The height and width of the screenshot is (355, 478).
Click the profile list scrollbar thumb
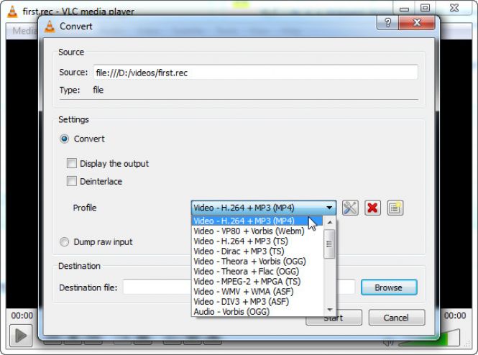329,244
